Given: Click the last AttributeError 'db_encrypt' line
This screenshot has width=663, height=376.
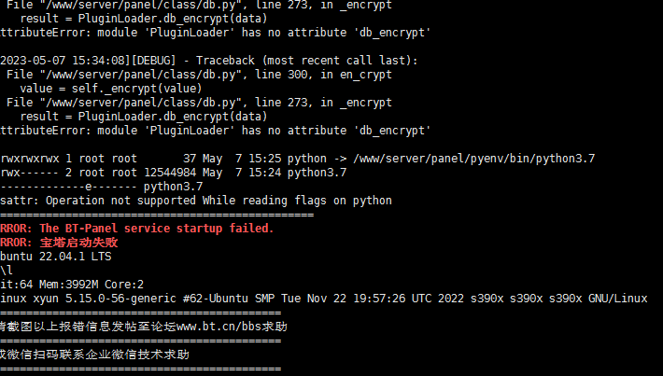Looking at the screenshot, I should (x=215, y=131).
